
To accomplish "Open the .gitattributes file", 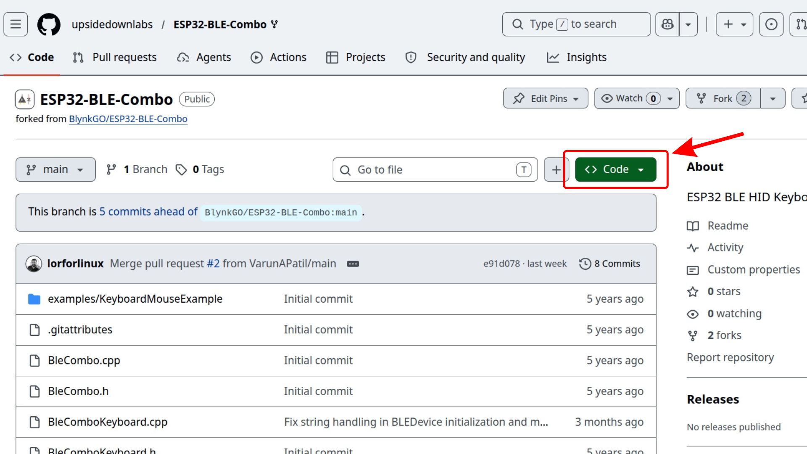I will click(80, 330).
